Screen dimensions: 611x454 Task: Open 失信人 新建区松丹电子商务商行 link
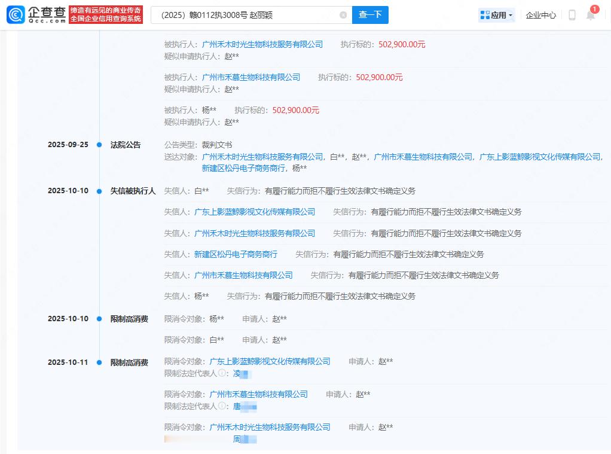tap(236, 254)
